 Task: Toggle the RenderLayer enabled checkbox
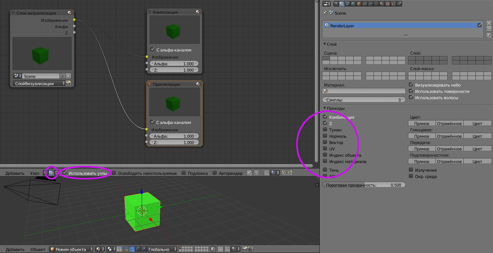point(479,25)
